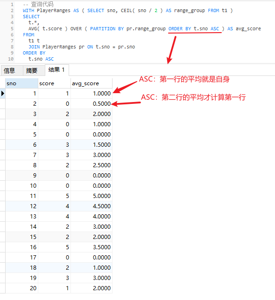The image size is (275, 300).
Task: Click FROM keyword on editor line 6
Action: pos(28,35)
